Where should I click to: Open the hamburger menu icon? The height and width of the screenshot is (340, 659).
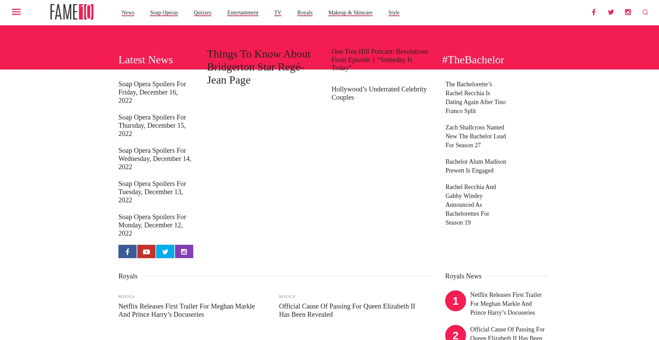pos(16,12)
